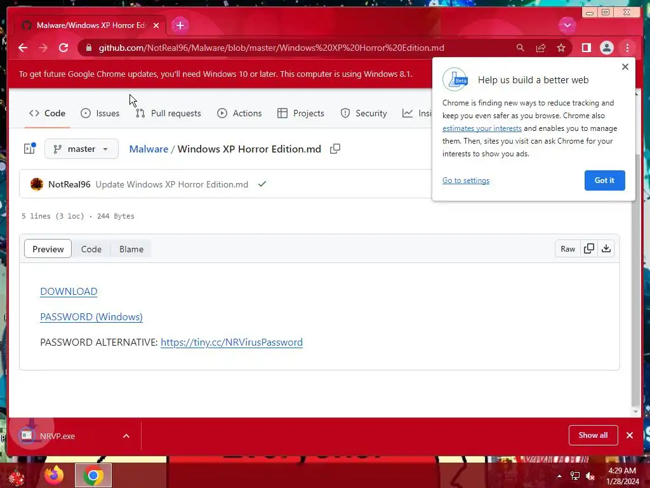Open Update Windows XP Horror Edition.md commit
Viewport: 650px width, 488px height.
pos(172,184)
